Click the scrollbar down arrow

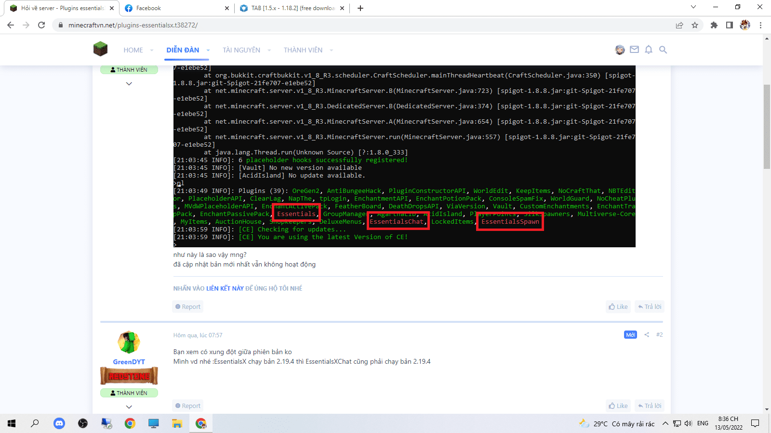tap(767, 409)
